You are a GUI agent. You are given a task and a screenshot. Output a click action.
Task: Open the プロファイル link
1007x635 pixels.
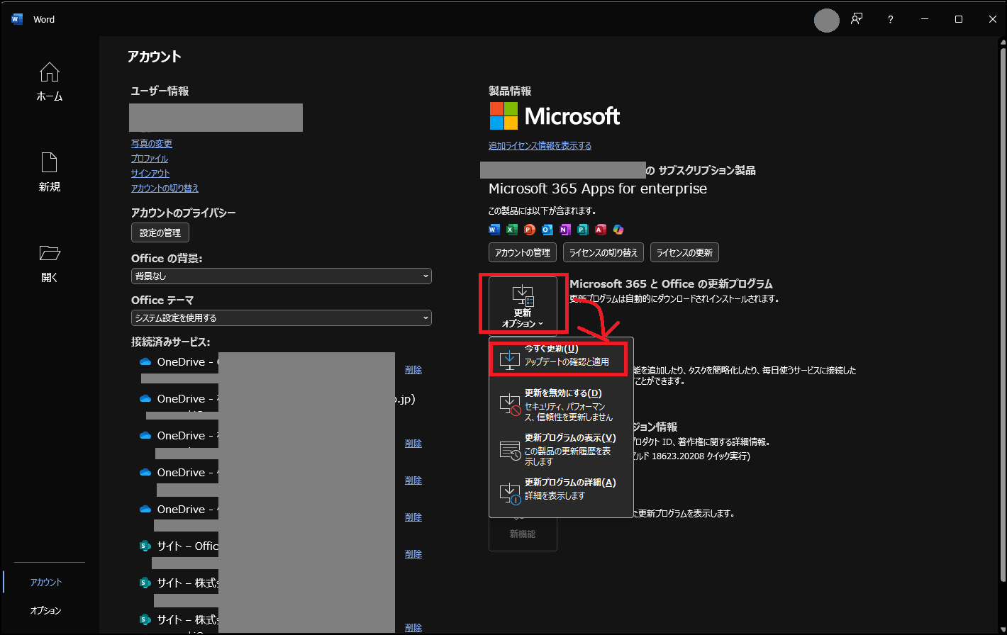(150, 159)
